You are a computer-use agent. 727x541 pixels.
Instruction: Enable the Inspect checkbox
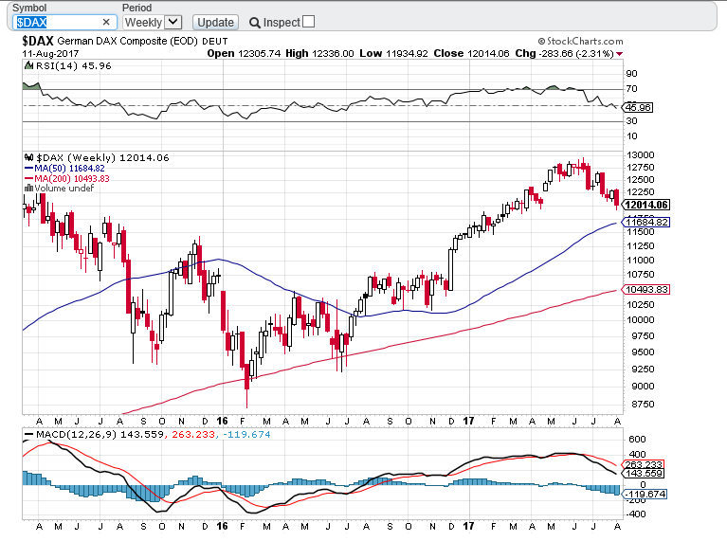pyautogui.click(x=308, y=22)
